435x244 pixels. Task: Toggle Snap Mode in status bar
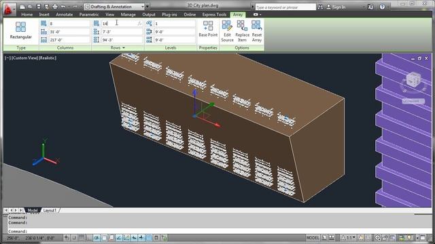tap(74, 238)
